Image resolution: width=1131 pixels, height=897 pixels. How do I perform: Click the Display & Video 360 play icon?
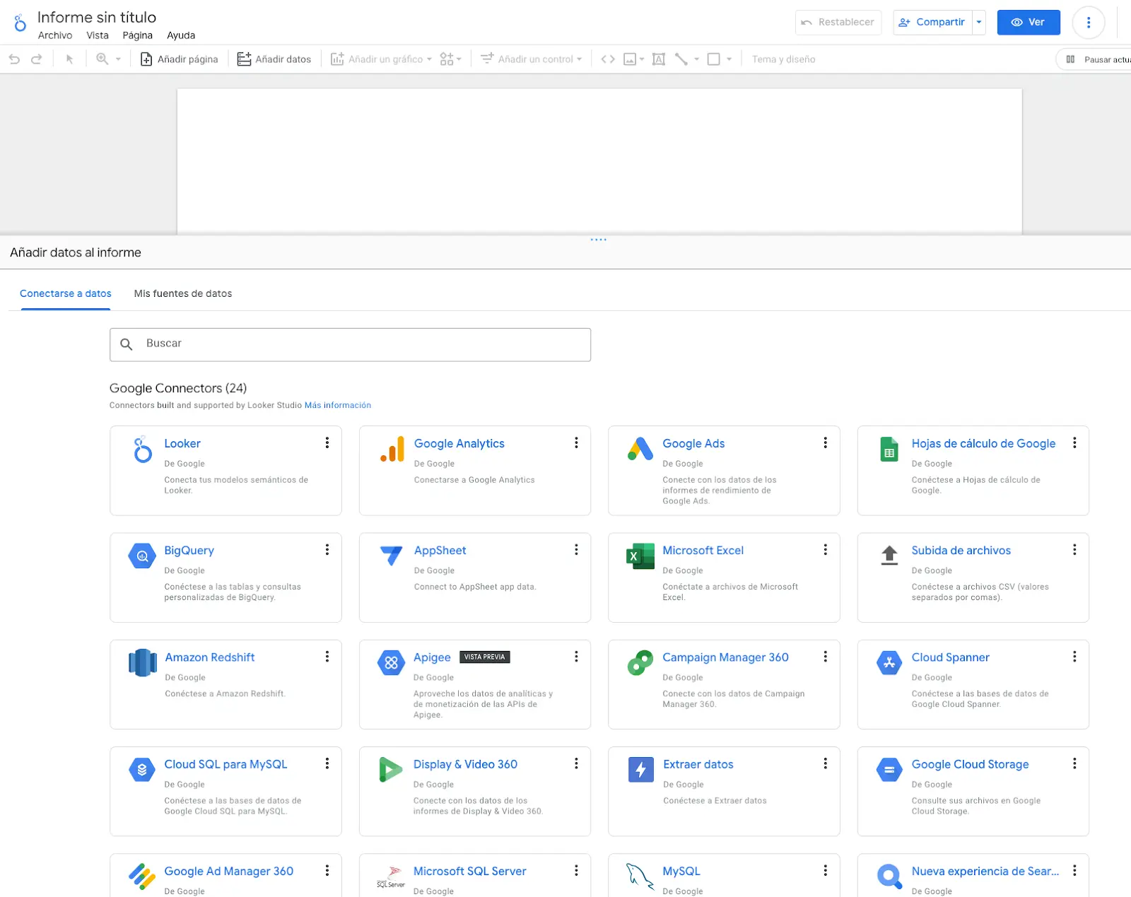391,770
